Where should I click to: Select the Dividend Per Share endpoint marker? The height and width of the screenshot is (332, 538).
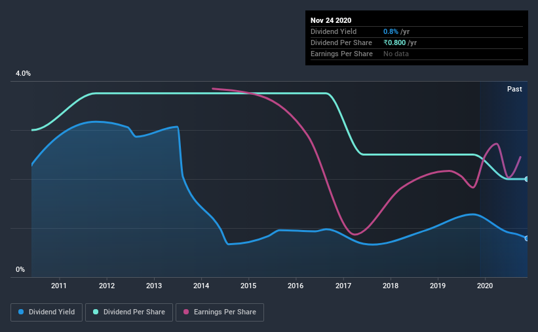[527, 179]
